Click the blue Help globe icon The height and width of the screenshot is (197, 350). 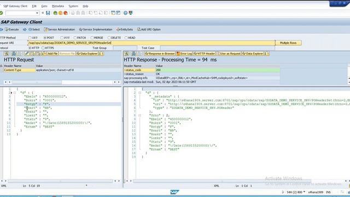125,13
